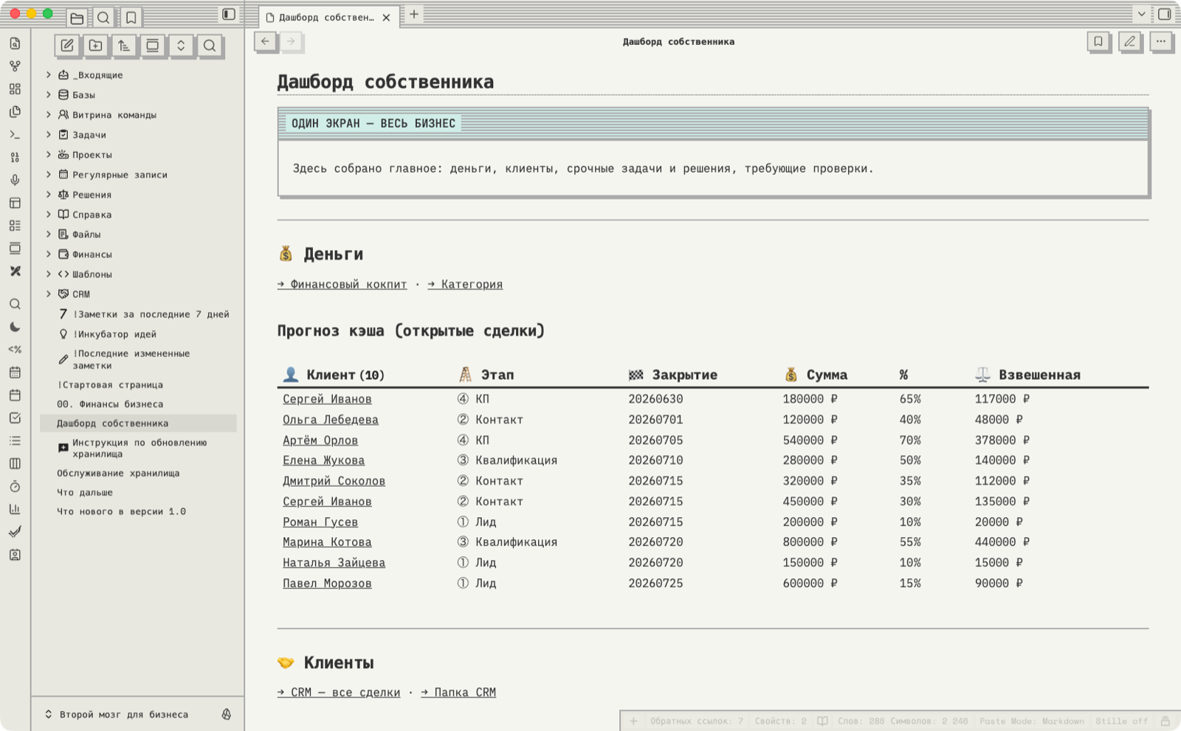Open the graph view from the ribbon
The width and height of the screenshot is (1181, 731).
click(x=15, y=66)
